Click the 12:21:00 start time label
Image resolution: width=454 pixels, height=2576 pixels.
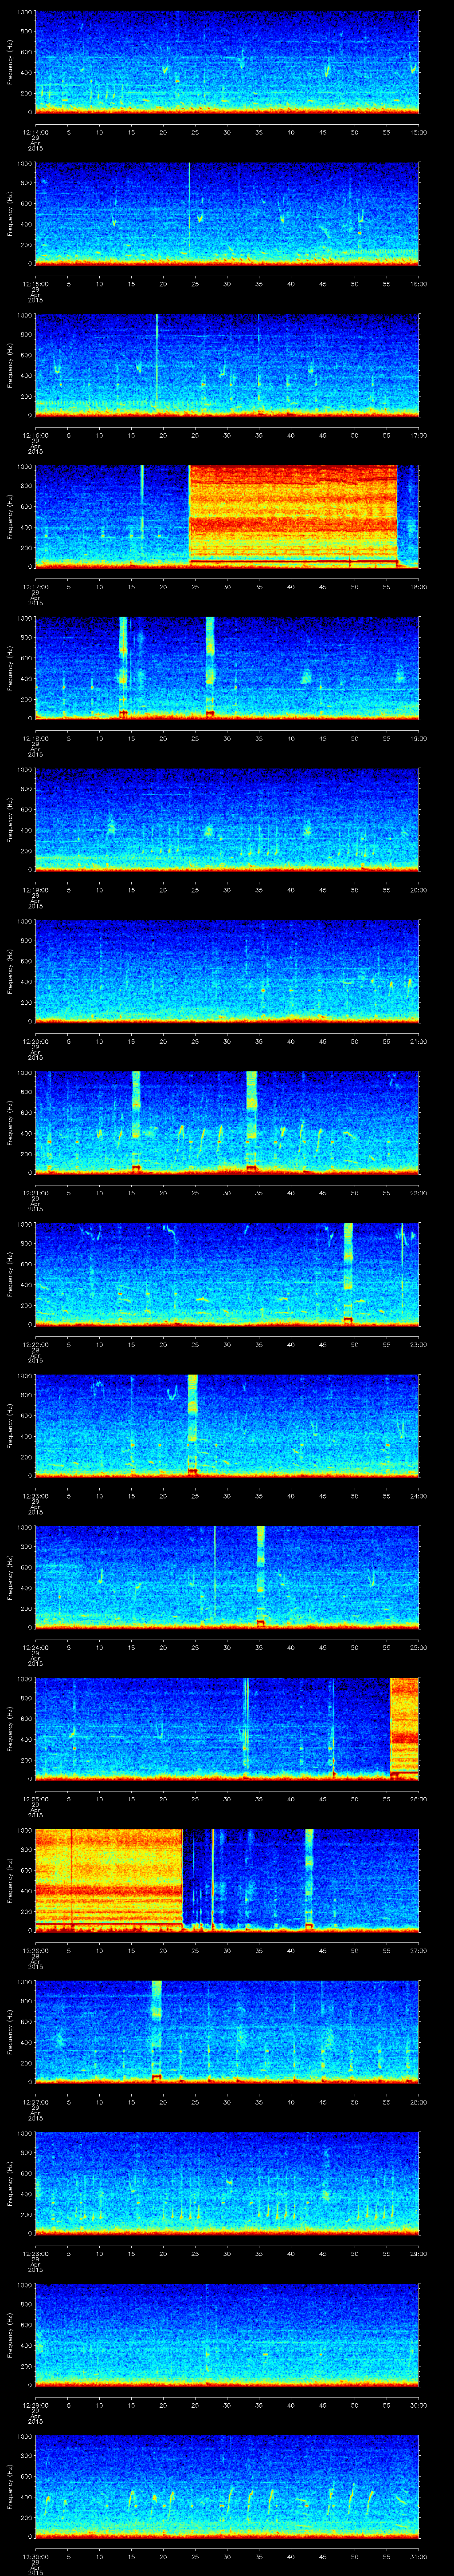click(35, 1193)
